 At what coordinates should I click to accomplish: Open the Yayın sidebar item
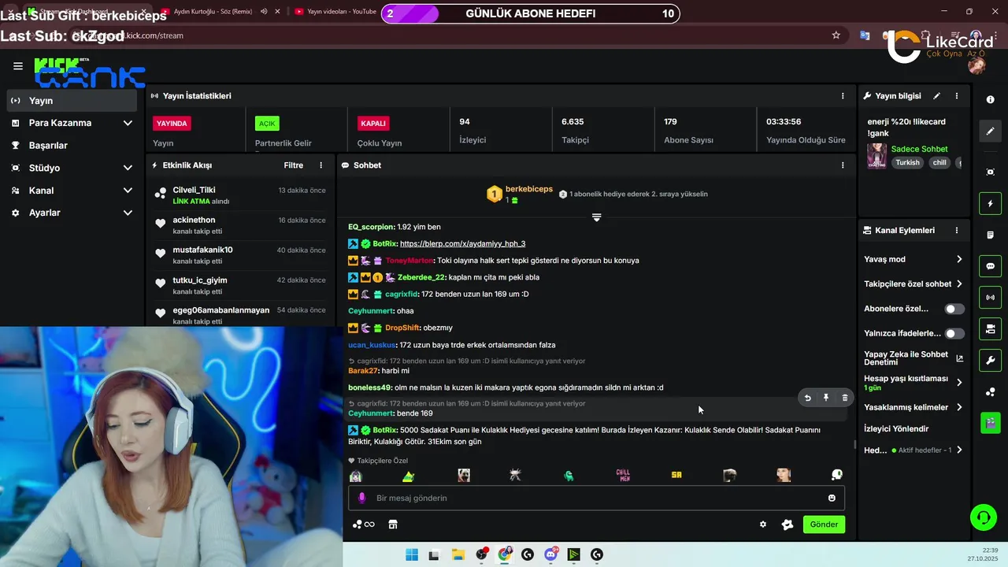(72, 101)
